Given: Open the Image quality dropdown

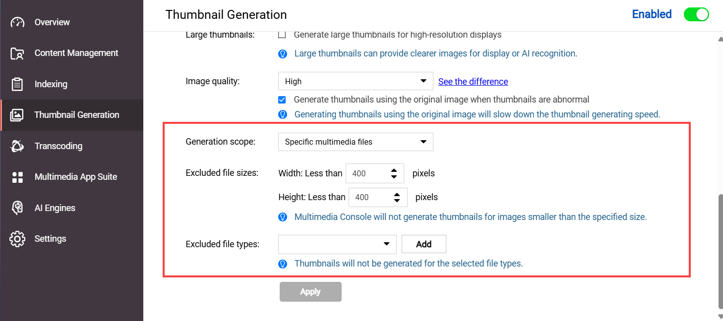Looking at the screenshot, I should (355, 81).
